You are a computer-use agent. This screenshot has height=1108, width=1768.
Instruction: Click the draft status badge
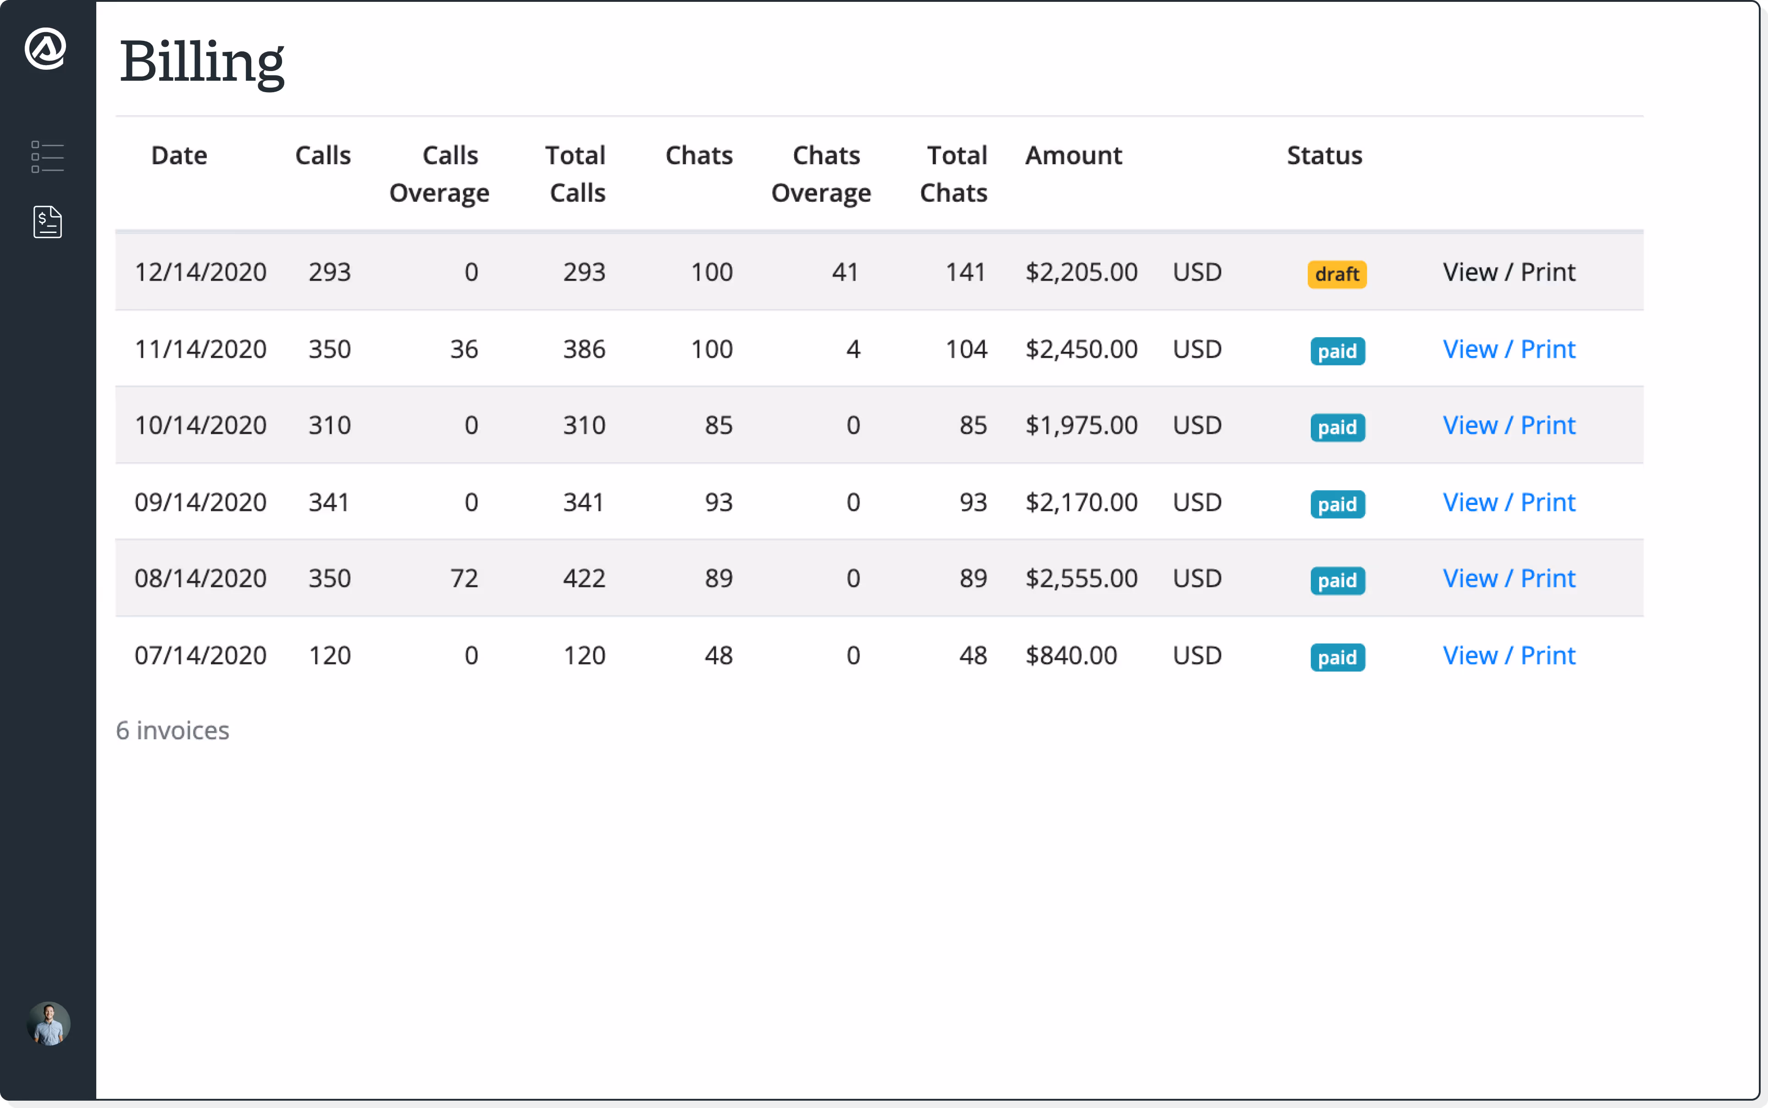pyautogui.click(x=1337, y=274)
